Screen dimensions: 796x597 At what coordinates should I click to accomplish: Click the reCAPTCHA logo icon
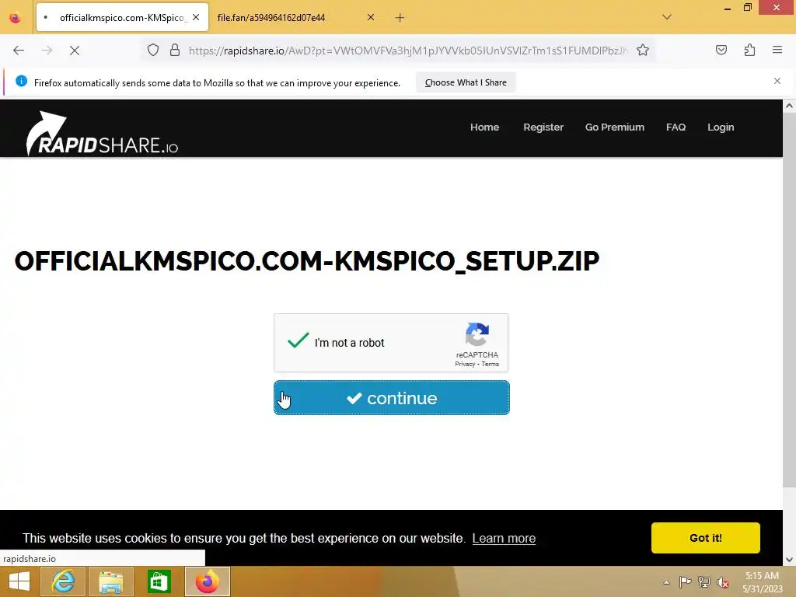pos(477,334)
